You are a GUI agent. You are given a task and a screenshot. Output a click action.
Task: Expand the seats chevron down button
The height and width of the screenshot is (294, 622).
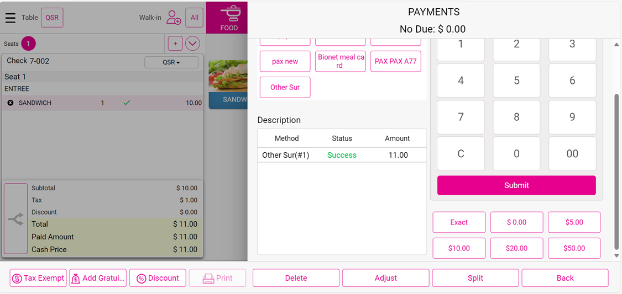coord(192,44)
